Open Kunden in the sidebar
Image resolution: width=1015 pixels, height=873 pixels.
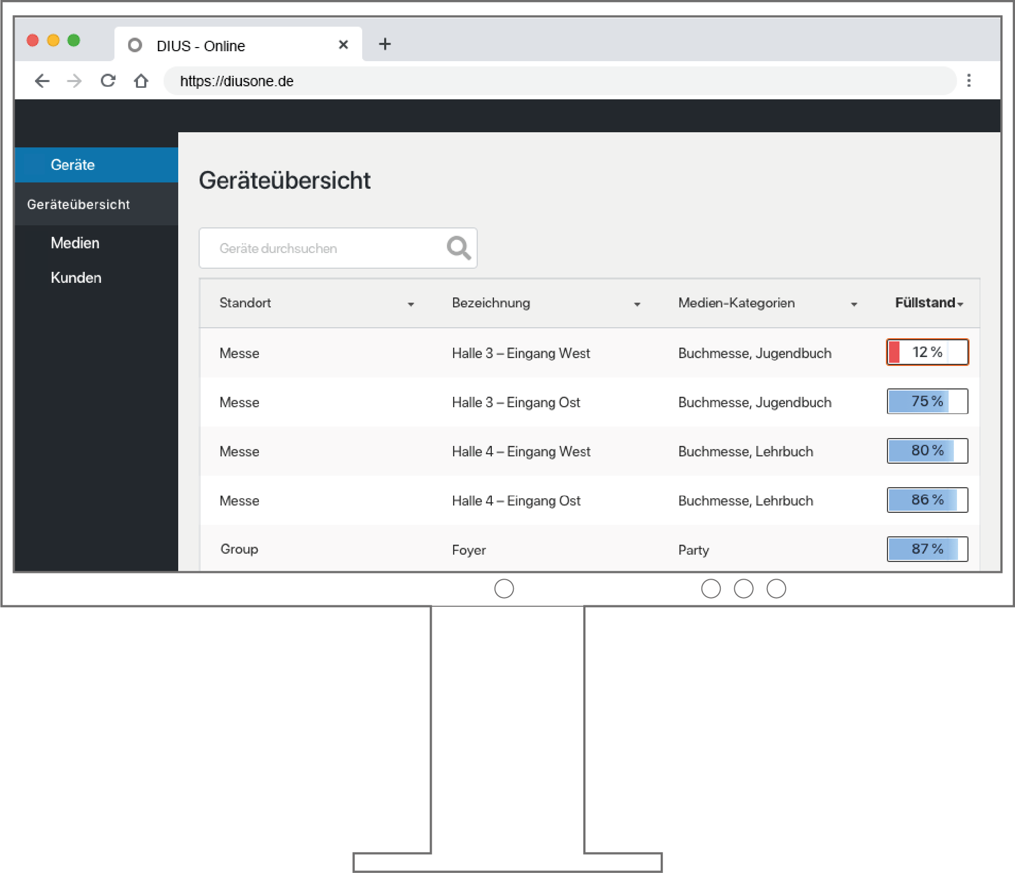[x=76, y=278]
